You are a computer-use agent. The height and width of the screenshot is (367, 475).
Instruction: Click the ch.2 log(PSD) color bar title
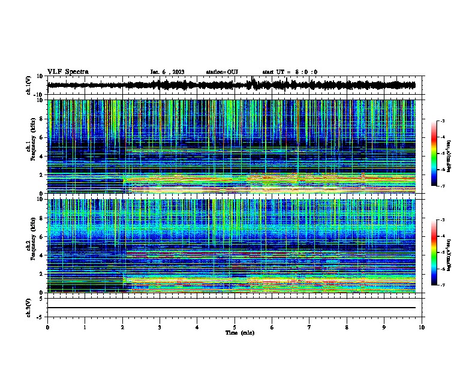(x=449, y=255)
